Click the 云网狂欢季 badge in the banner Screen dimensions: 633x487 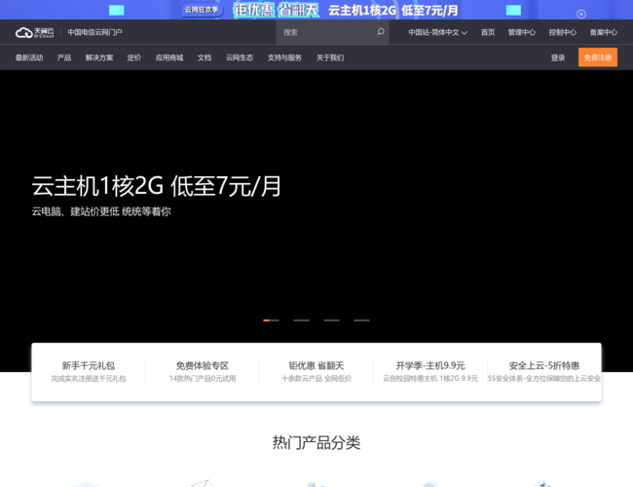202,10
